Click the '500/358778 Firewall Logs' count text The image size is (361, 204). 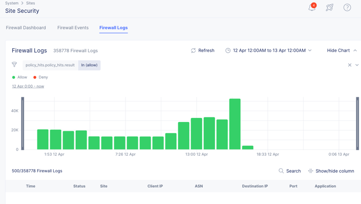coord(37,171)
